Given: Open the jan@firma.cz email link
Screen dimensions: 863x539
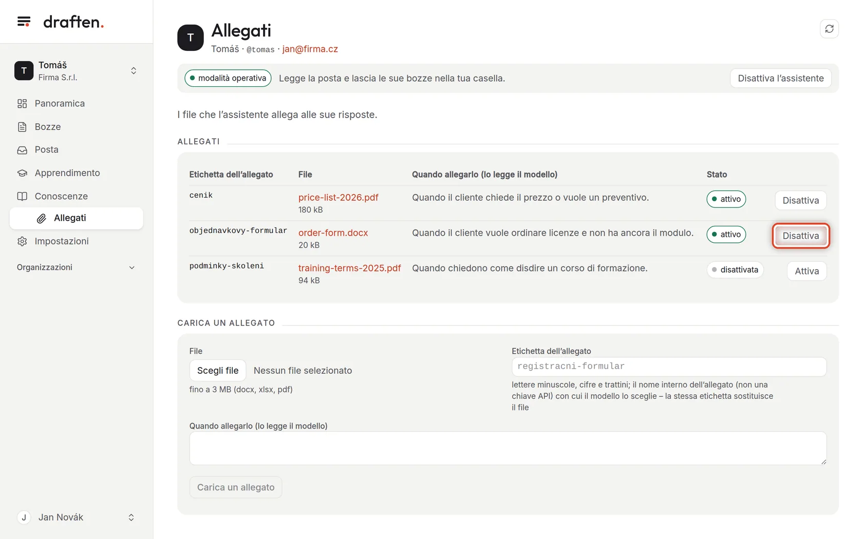Looking at the screenshot, I should coord(310,49).
